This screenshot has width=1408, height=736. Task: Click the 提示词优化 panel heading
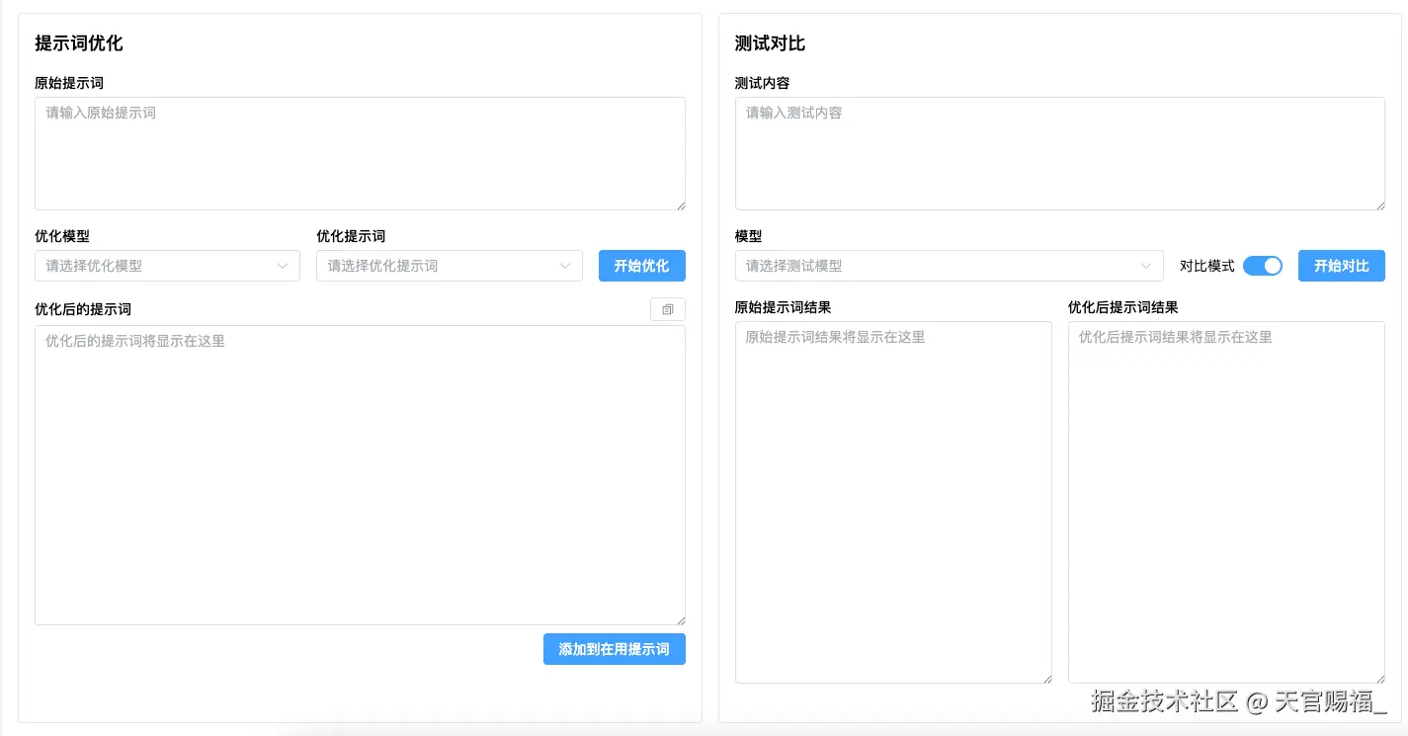(79, 43)
